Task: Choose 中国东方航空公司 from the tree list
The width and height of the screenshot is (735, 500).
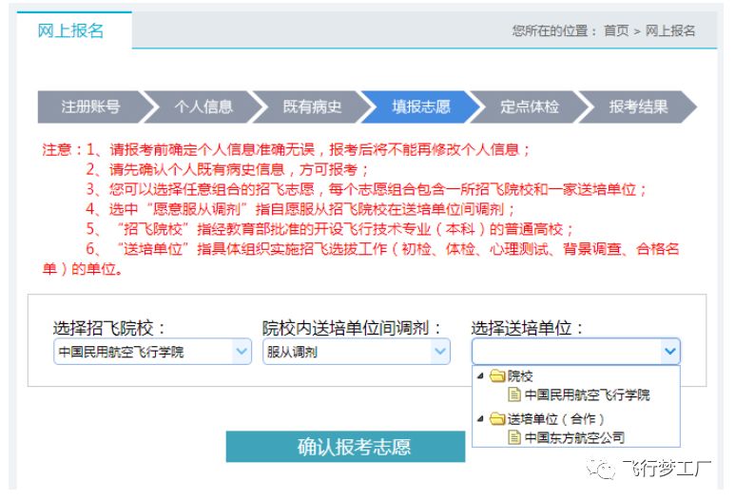Action: click(x=574, y=437)
